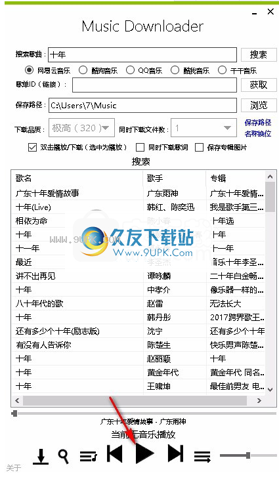Focus the 搜索歌曲 input field

point(142,55)
